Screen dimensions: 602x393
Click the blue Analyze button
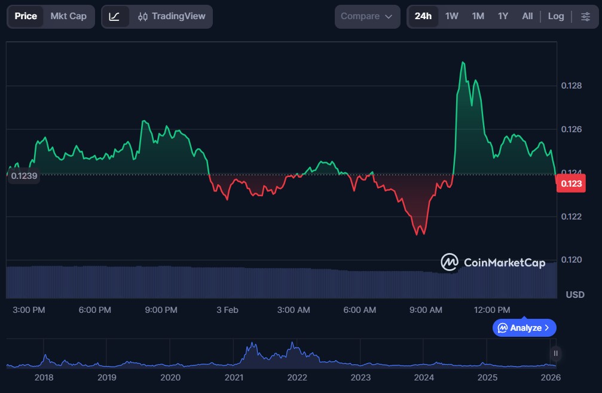tap(524, 328)
